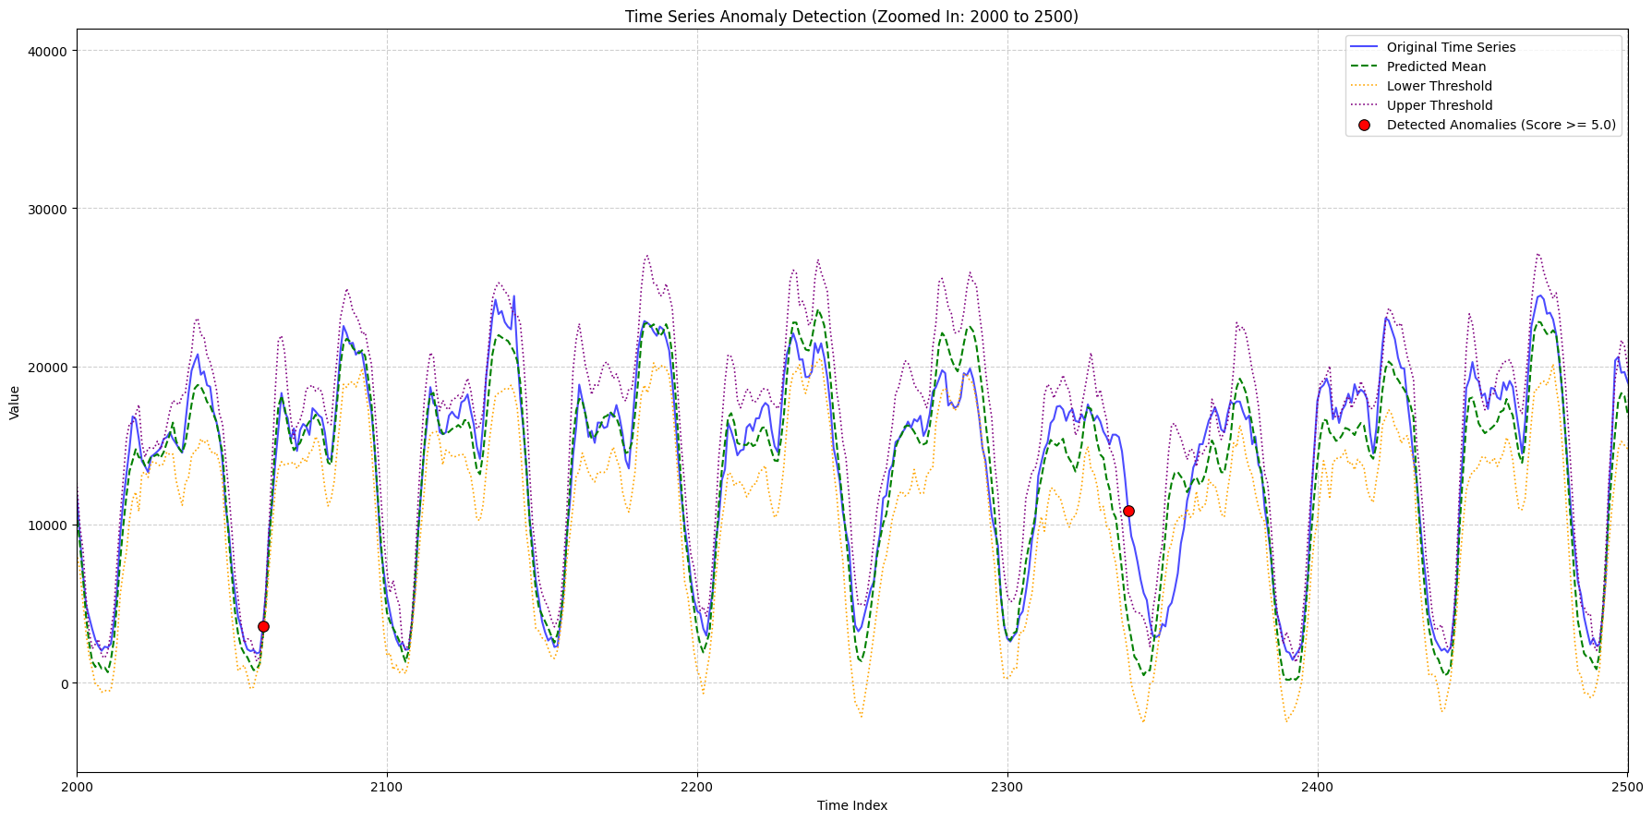
Task: Click the 2300 tick label on the x-axis
Action: 1007,787
